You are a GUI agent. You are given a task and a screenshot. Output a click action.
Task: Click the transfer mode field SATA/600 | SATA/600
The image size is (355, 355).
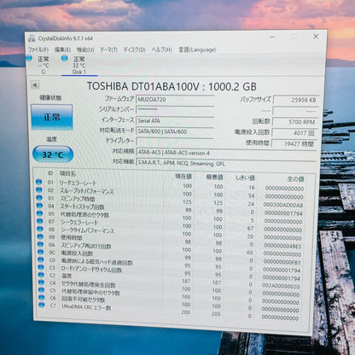[x=175, y=131]
